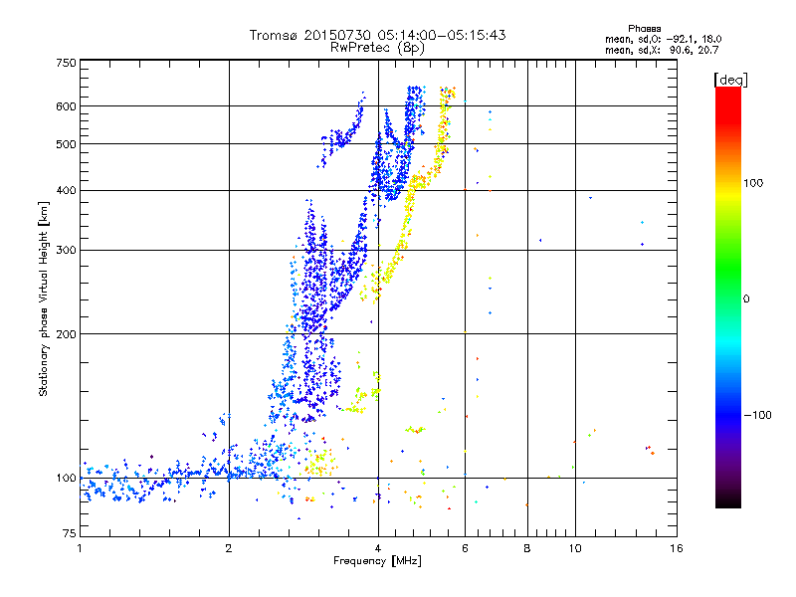Click the y-axis label 'Stationary phase Virtual Height [km]'
The image size is (796, 597).
pos(44,298)
